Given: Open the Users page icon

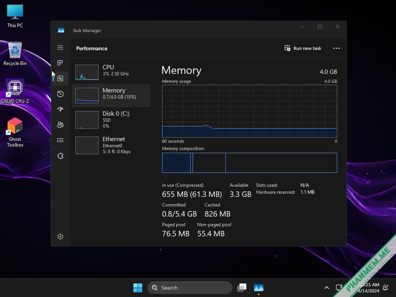Looking at the screenshot, I should (x=60, y=125).
